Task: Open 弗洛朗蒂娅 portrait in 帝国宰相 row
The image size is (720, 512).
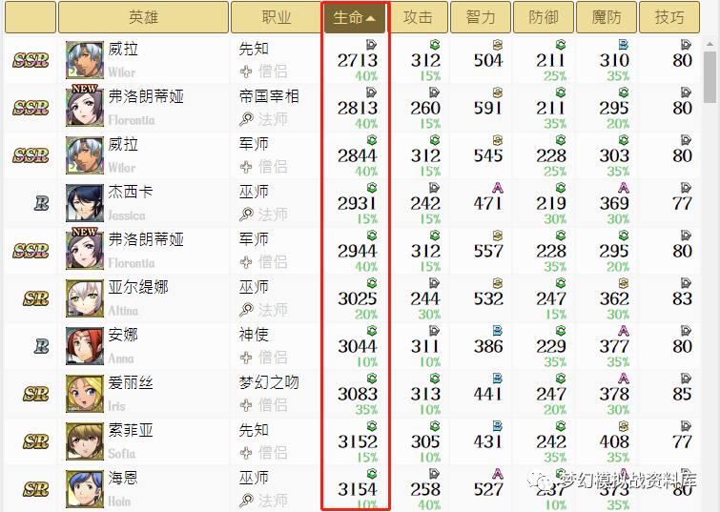Action: 85,106
